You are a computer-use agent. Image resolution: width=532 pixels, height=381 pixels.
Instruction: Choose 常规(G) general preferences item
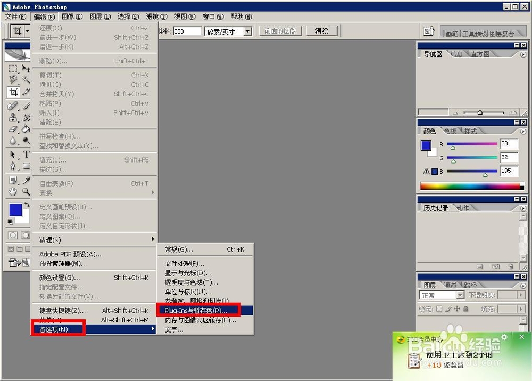tap(205, 249)
